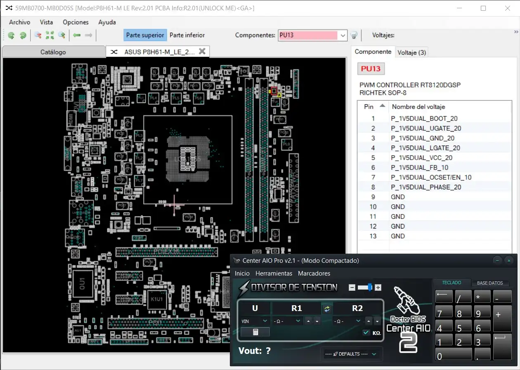Image resolution: width=520 pixels, height=370 pixels.
Task: Click the enter key on the keypad
Action: (x=502, y=346)
